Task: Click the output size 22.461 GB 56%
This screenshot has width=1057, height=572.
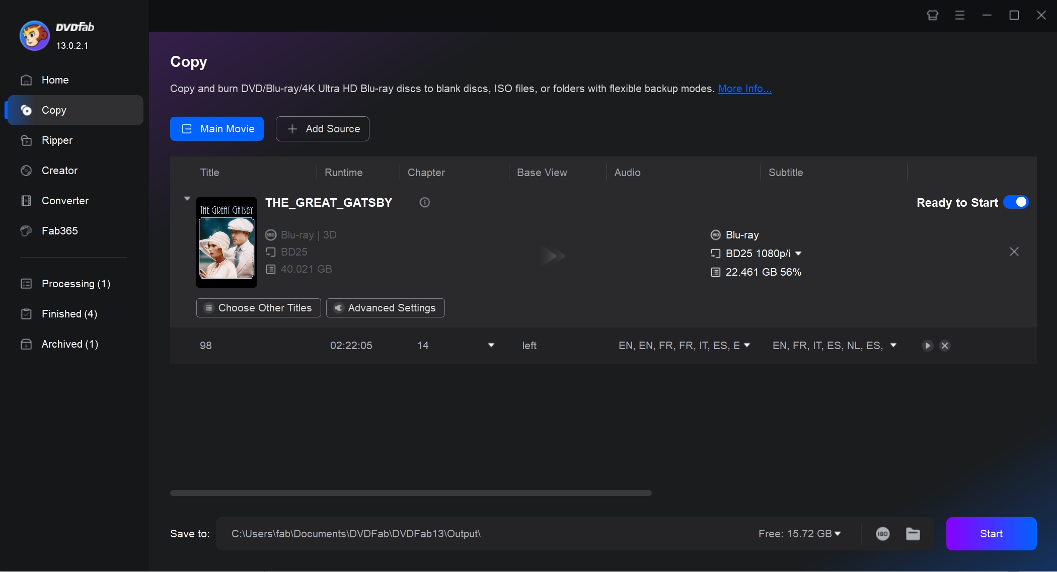Action: coord(763,272)
